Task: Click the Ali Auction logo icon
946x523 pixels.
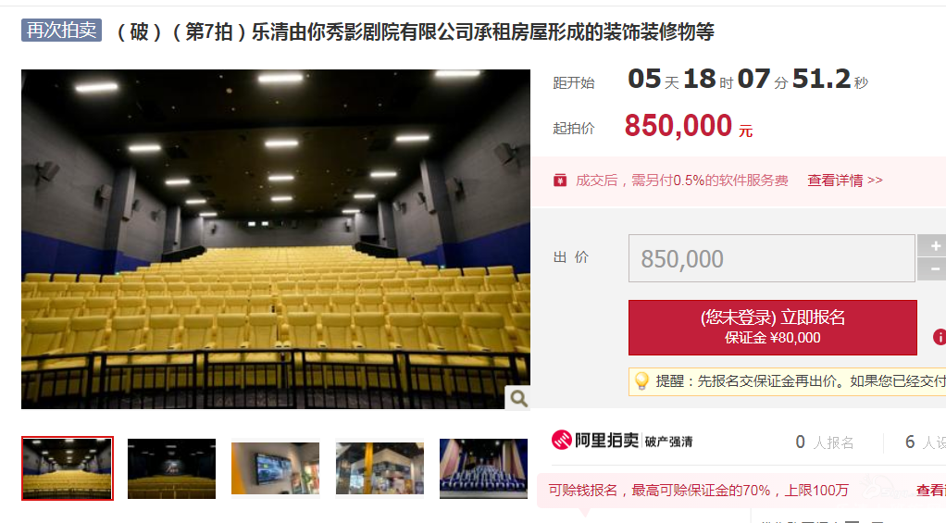Action: click(561, 441)
